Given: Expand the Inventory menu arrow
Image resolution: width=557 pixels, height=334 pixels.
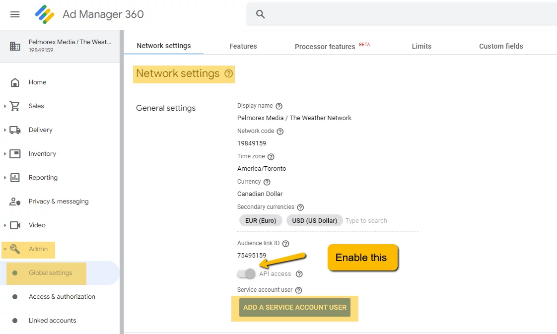Looking at the screenshot, I should coord(5,154).
